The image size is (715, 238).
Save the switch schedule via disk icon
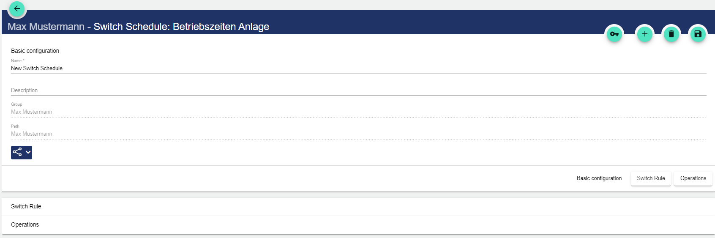click(x=698, y=34)
